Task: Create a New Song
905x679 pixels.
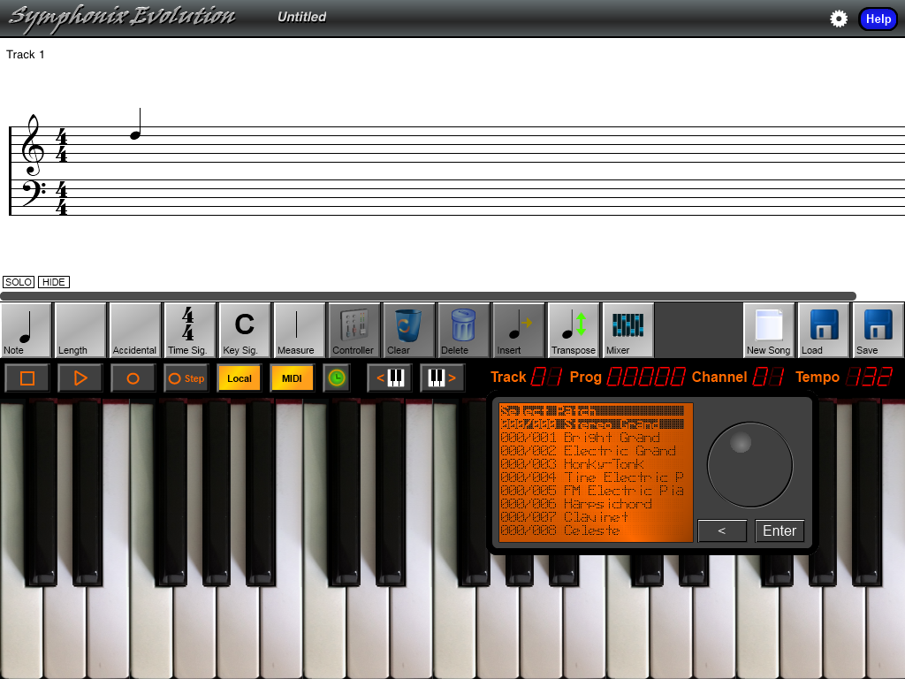Action: pyautogui.click(x=768, y=331)
